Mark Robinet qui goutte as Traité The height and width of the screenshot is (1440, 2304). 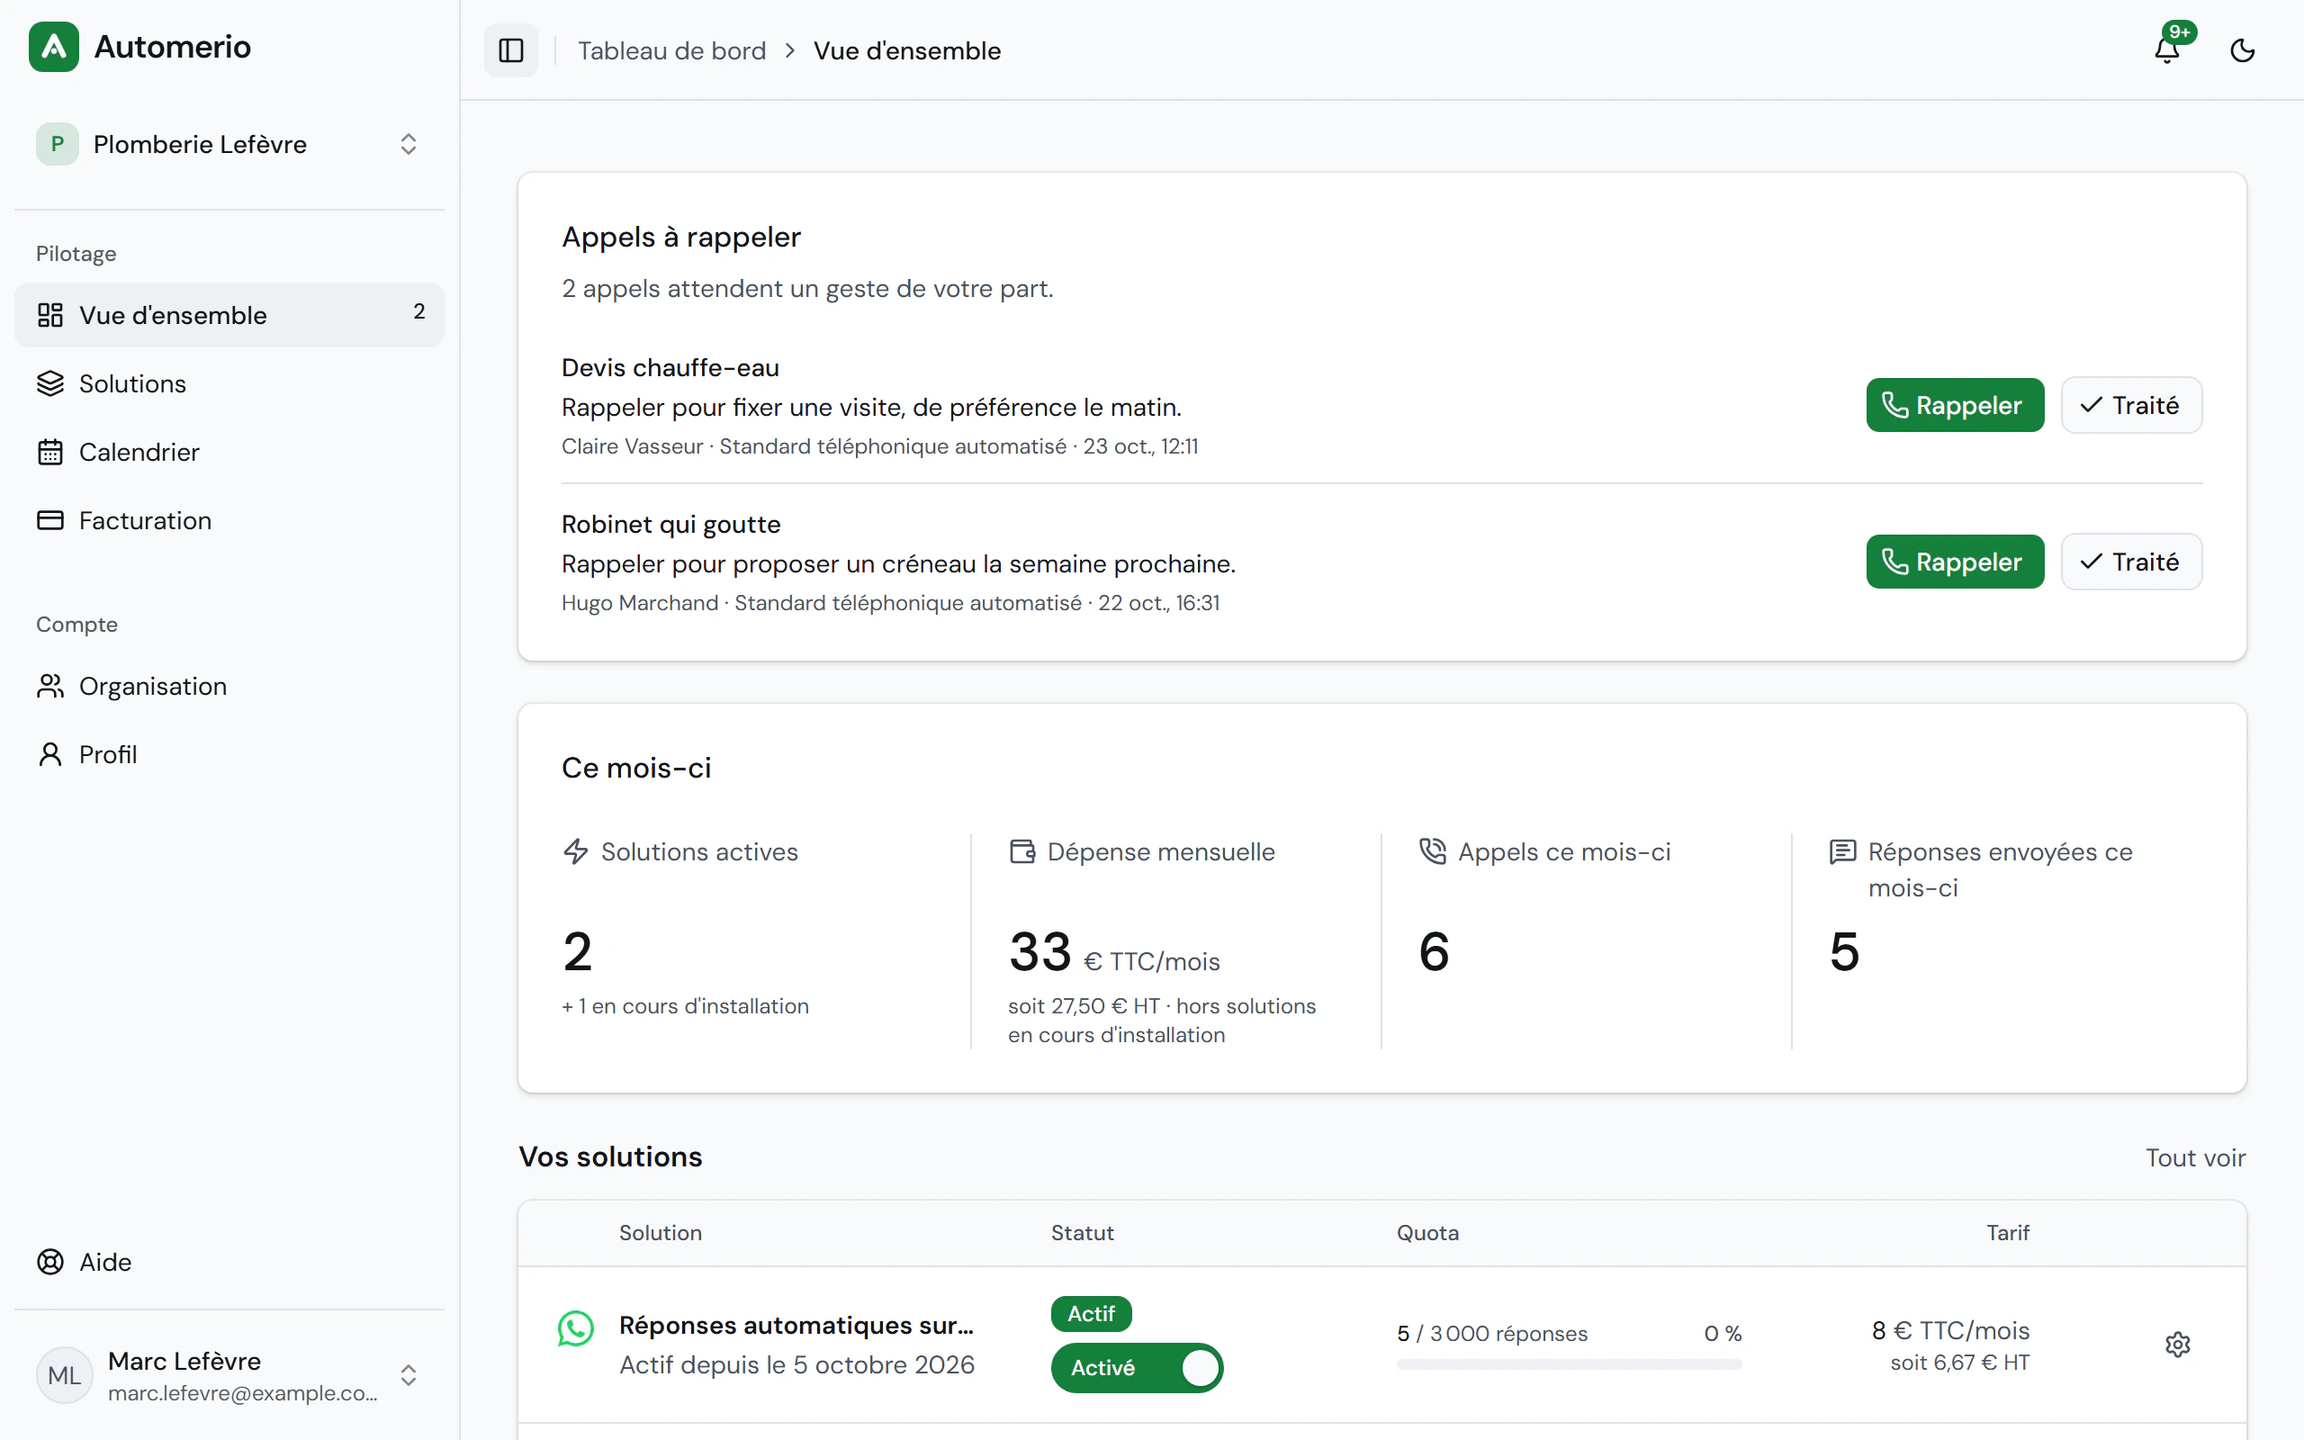coord(2130,562)
